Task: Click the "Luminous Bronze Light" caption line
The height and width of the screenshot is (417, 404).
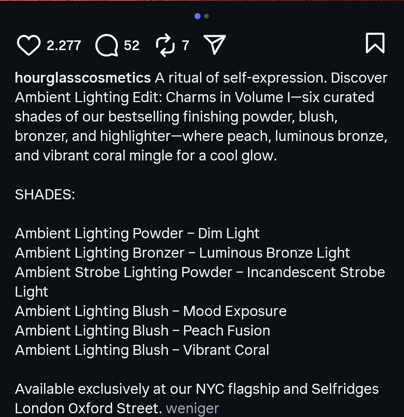Action: 182,253
